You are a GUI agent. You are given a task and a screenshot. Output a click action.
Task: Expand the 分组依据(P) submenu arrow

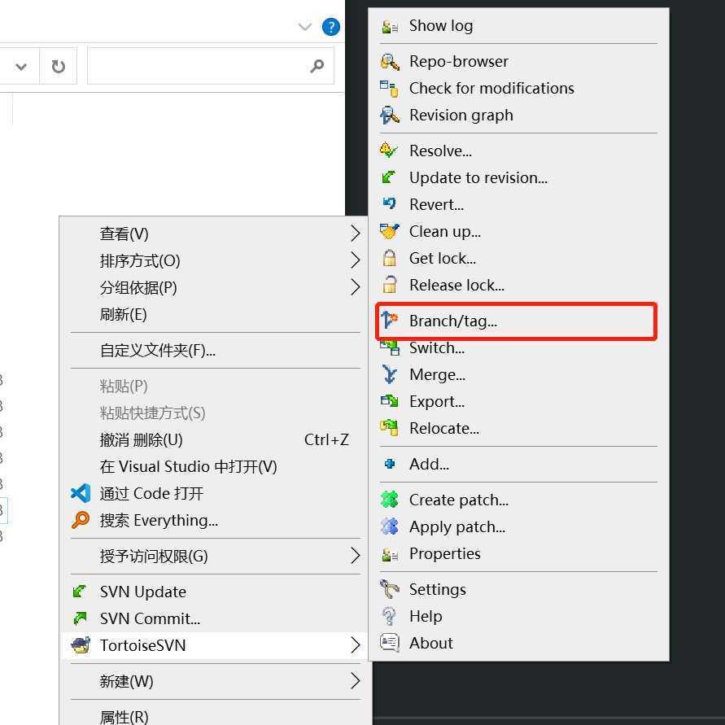(355, 287)
